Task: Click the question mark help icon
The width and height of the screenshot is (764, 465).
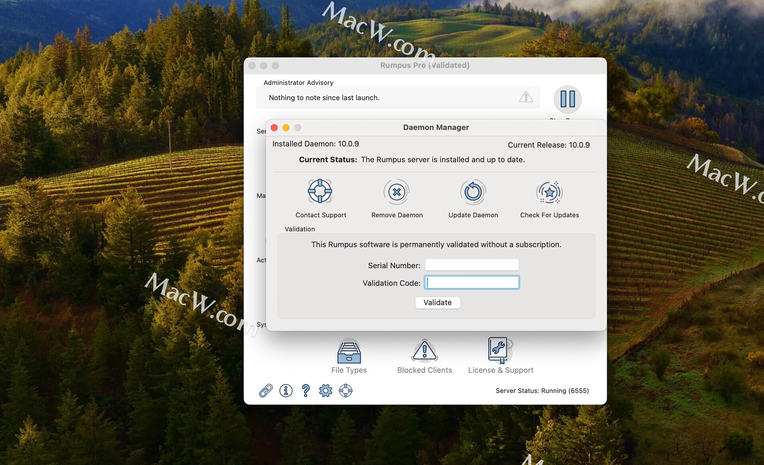Action: (x=306, y=391)
